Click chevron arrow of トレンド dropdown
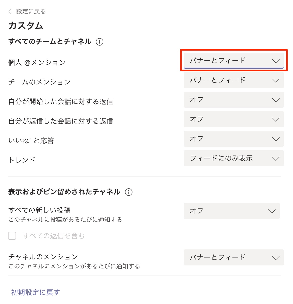The width and height of the screenshot is (293, 304). point(276,159)
